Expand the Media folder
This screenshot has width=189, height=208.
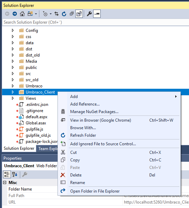click(x=13, y=61)
